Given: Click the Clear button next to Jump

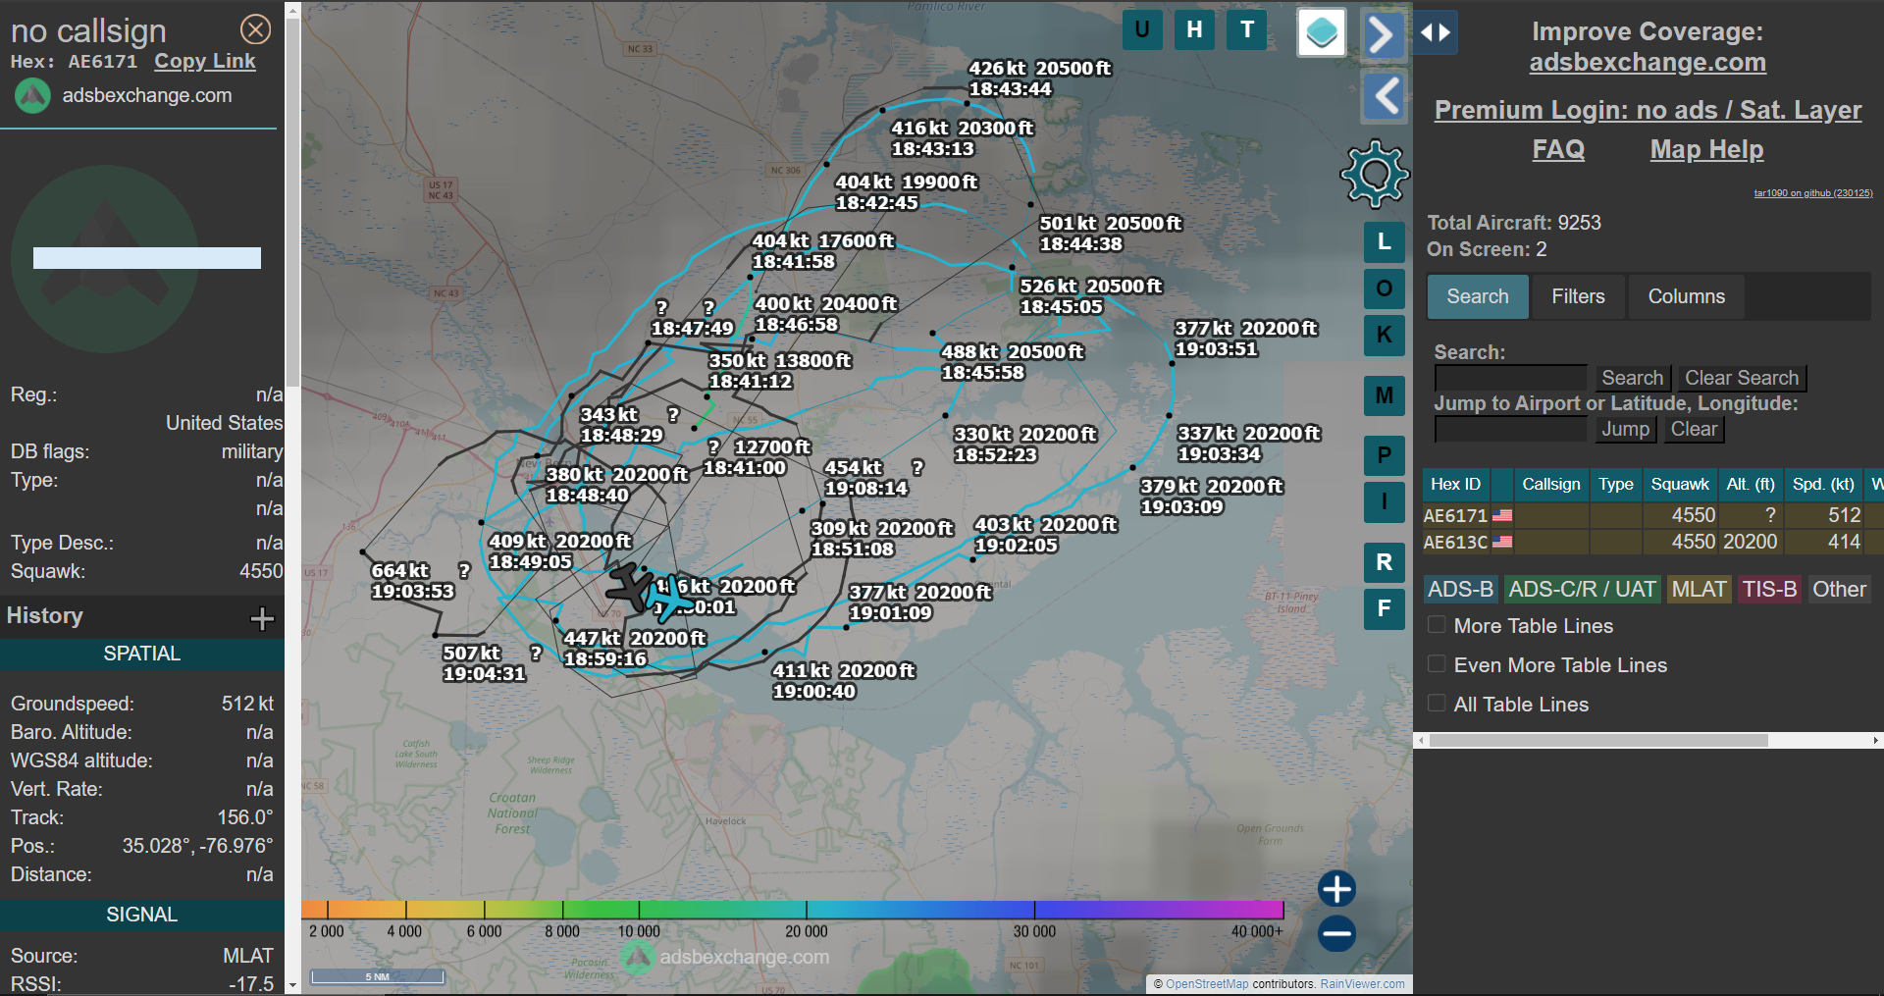Looking at the screenshot, I should [1694, 429].
